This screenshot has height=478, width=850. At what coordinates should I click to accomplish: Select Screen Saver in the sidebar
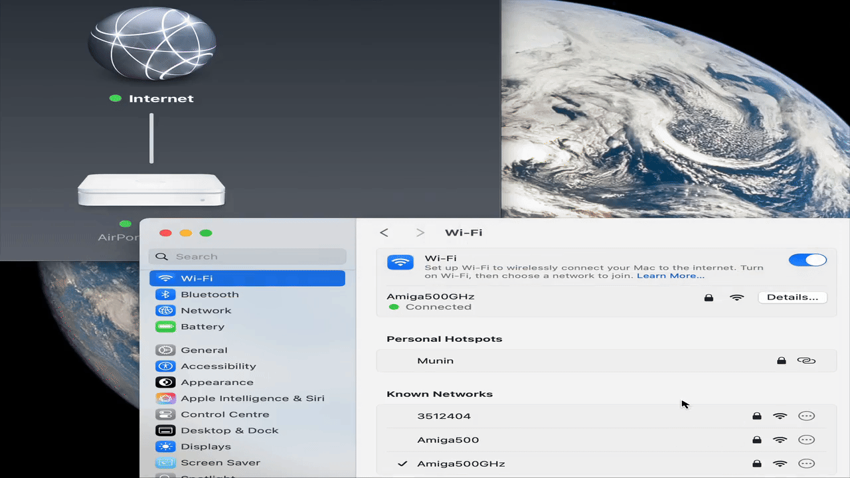[x=220, y=462]
